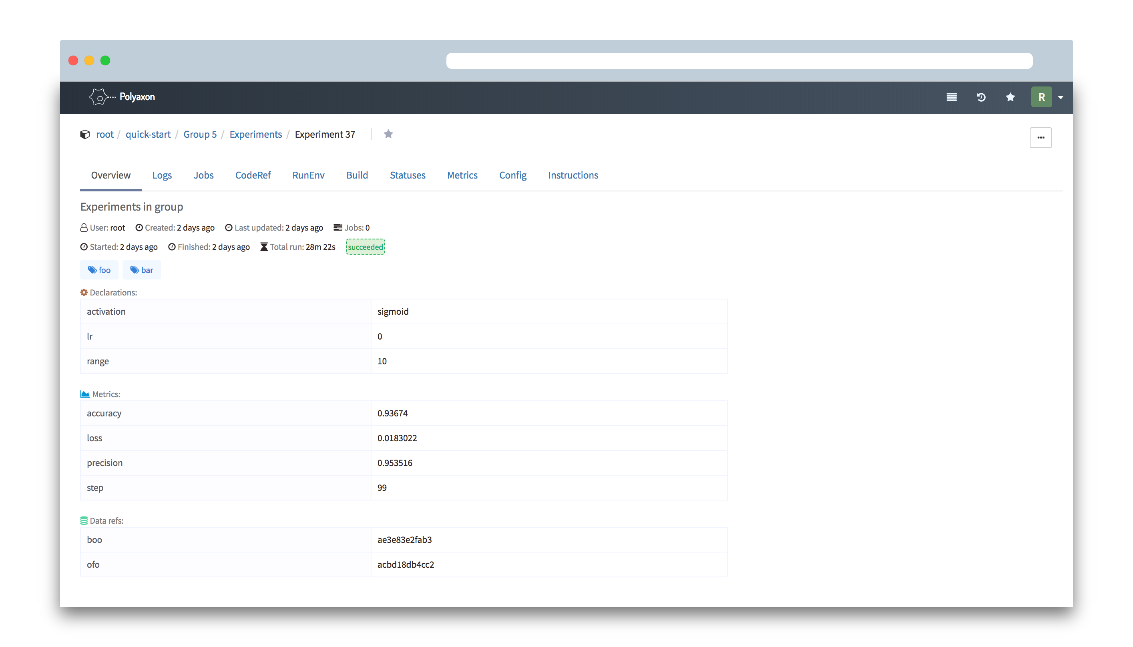Click the Polyaxon logo icon
This screenshot has height=647, width=1133.
(100, 97)
